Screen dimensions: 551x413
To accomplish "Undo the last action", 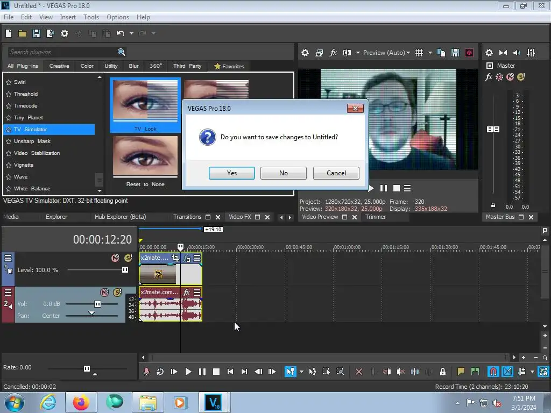I will (121, 33).
